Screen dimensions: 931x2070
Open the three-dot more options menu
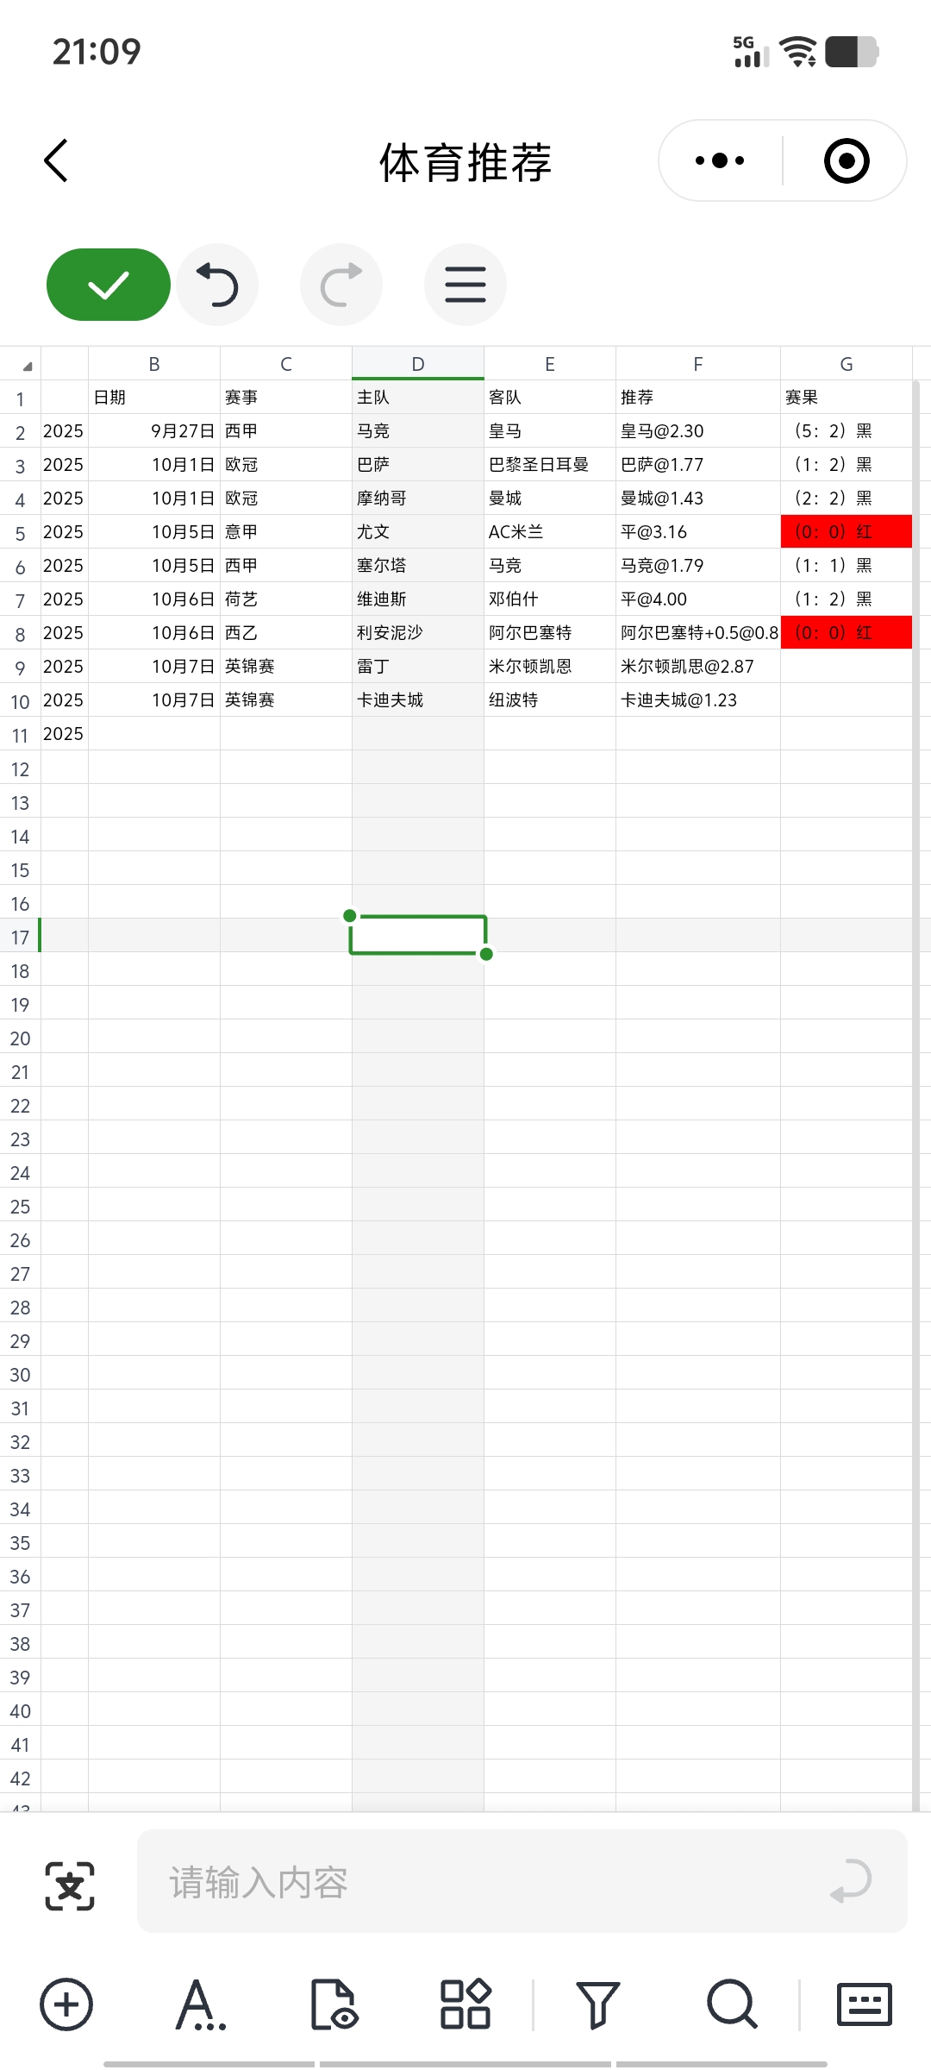[720, 161]
